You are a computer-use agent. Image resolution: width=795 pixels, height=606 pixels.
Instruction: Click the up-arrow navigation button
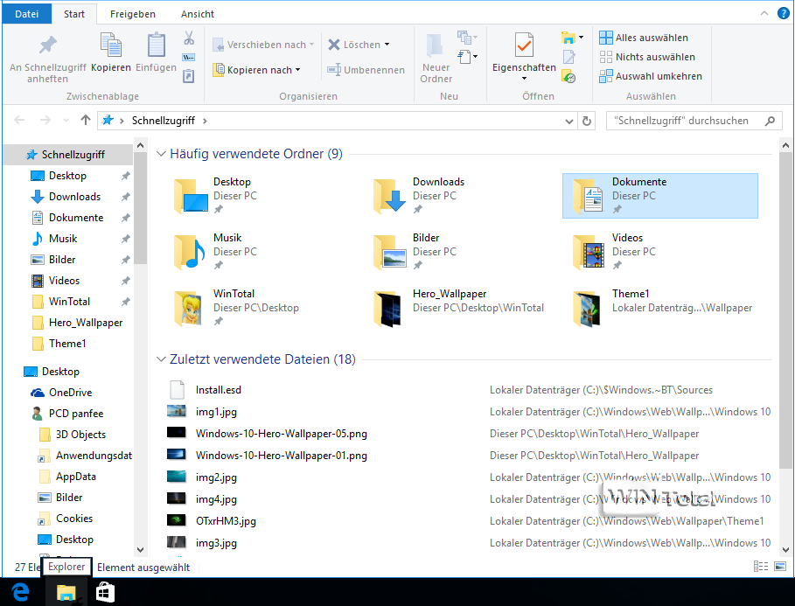(85, 120)
